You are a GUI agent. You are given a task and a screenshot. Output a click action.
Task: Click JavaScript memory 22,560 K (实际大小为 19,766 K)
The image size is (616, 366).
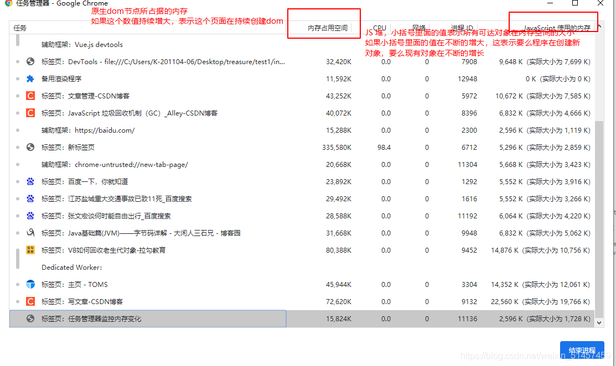(x=541, y=302)
